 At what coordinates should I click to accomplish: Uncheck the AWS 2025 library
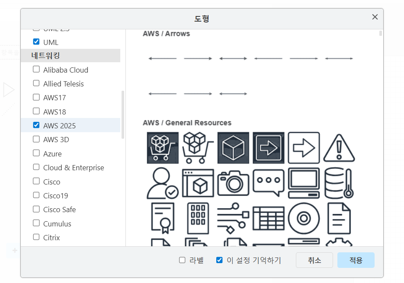pyautogui.click(x=36, y=125)
